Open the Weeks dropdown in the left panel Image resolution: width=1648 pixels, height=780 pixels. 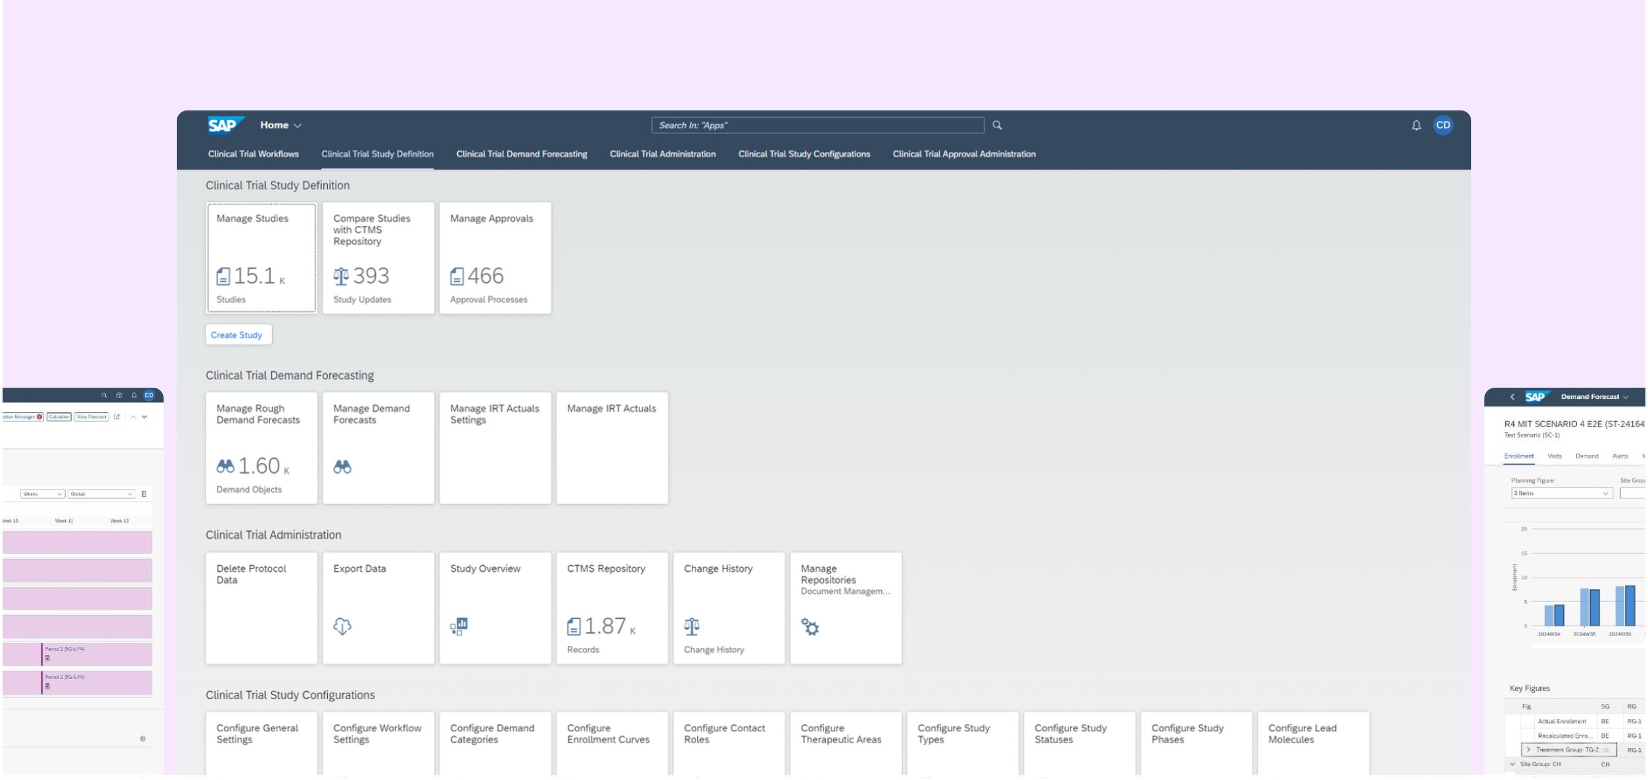(x=42, y=494)
